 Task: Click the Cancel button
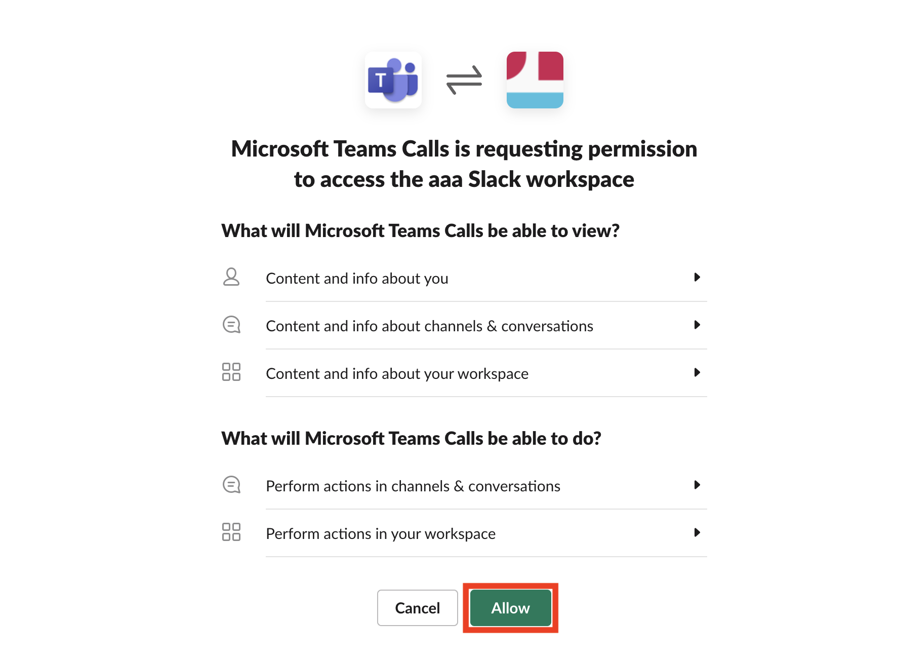(x=417, y=608)
